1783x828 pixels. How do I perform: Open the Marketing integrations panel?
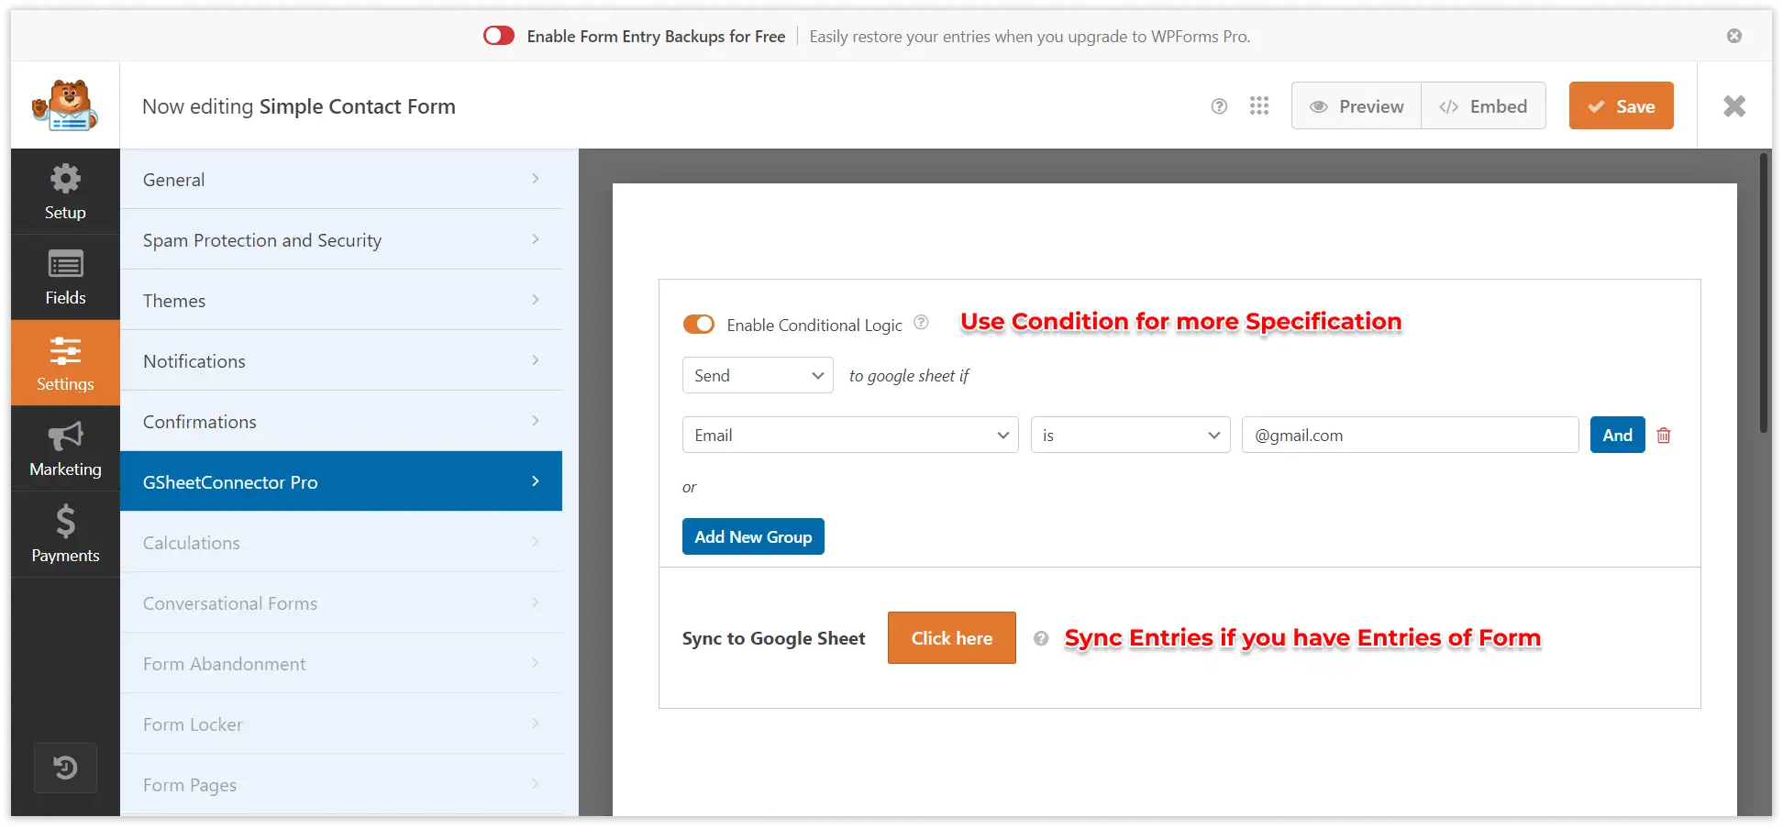pyautogui.click(x=64, y=448)
